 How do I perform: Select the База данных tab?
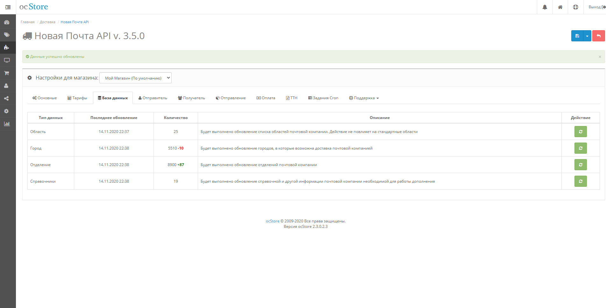[113, 98]
